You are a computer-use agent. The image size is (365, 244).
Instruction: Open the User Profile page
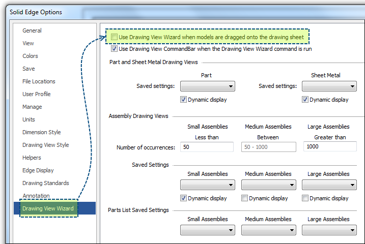(36, 94)
